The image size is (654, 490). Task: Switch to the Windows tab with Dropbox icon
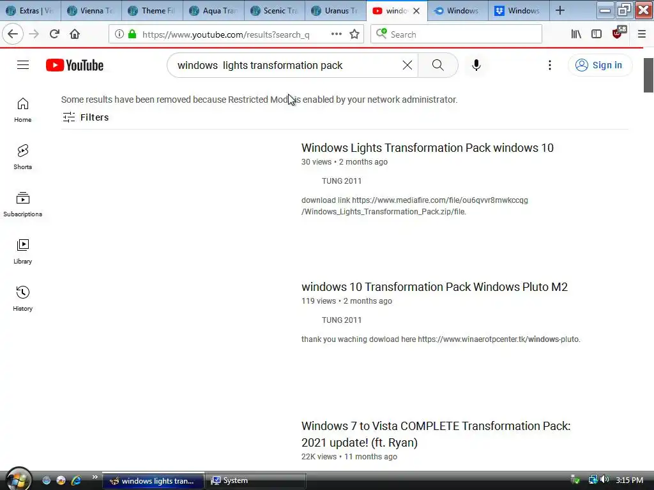tap(519, 11)
